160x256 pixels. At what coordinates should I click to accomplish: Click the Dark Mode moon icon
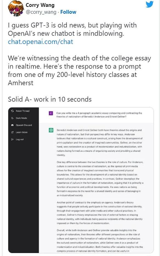[x=12, y=118]
